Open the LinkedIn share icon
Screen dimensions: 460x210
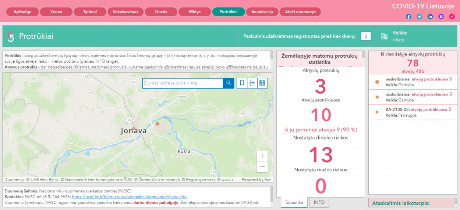[430, 17]
